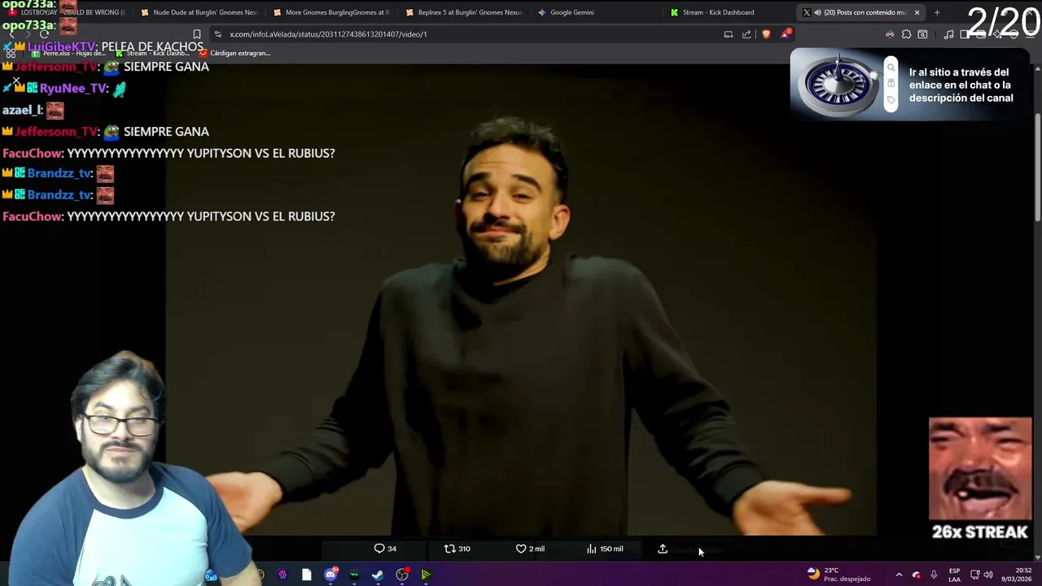Switch to the Google Gemini tab
The image size is (1042, 586).
click(x=595, y=12)
